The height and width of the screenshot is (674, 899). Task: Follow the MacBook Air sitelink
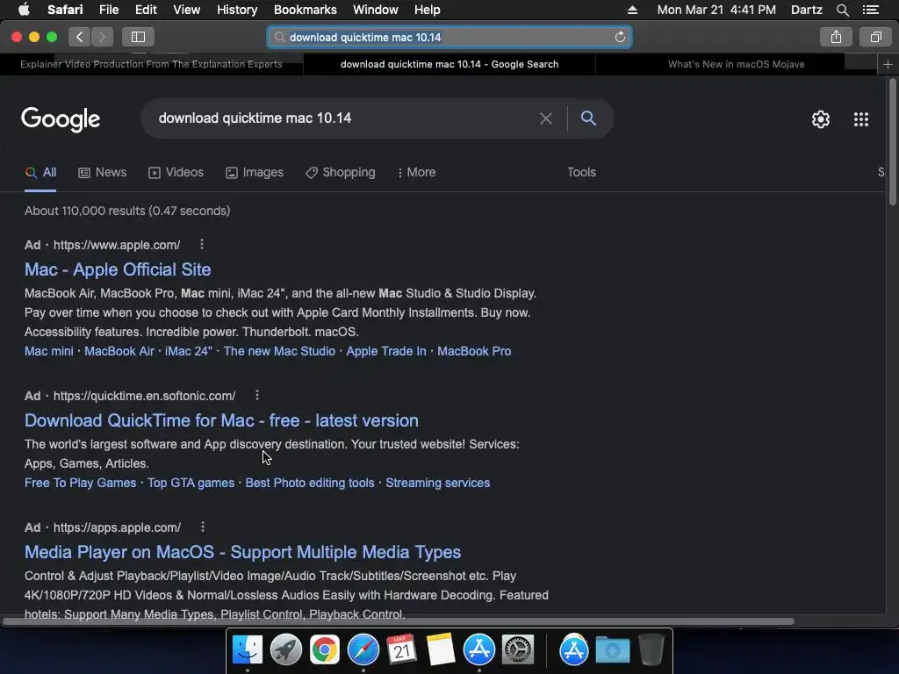tap(119, 351)
